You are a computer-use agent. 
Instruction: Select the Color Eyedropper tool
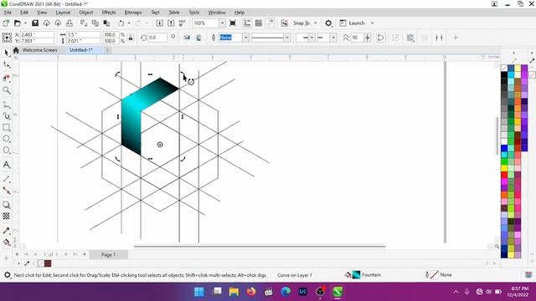[x=6, y=231]
